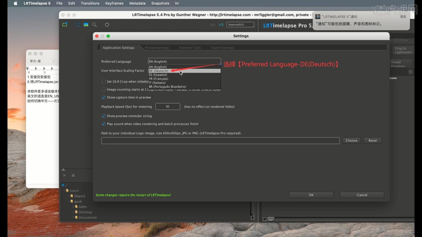
Task: Expand the Shared folder tree node
Action: pyautogui.click(x=69, y=196)
